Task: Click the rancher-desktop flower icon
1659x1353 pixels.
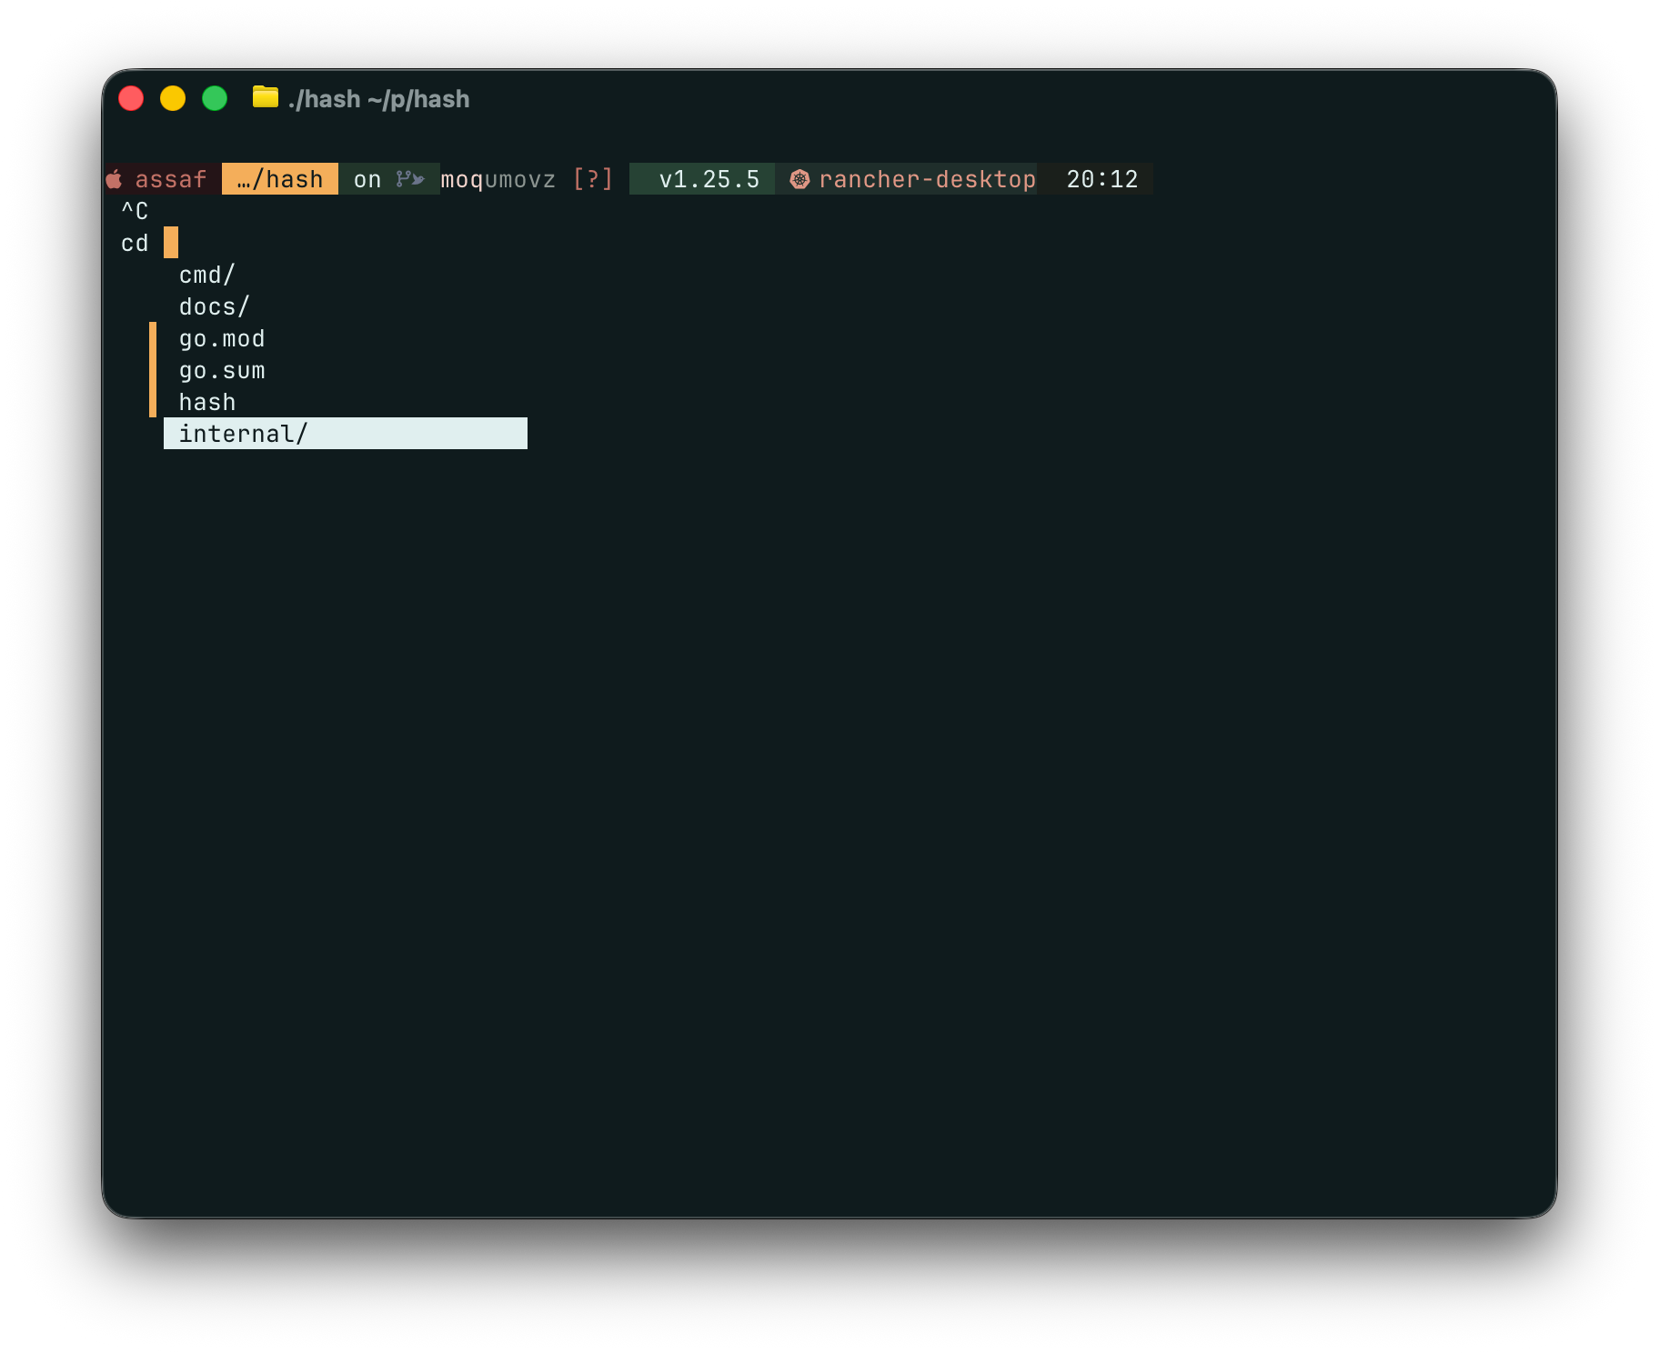Action: [x=799, y=179]
